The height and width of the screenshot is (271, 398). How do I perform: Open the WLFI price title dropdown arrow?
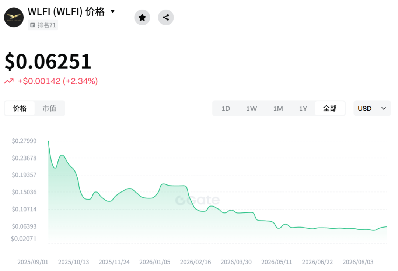pos(112,11)
